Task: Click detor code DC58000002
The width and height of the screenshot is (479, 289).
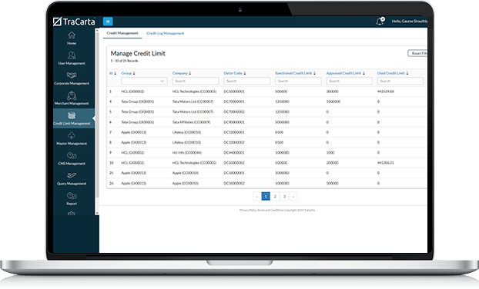Action: pos(234,183)
